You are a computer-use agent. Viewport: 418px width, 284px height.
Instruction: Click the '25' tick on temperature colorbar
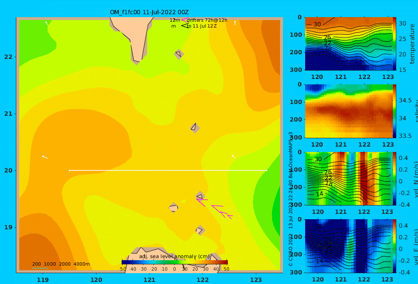pyautogui.click(x=402, y=39)
